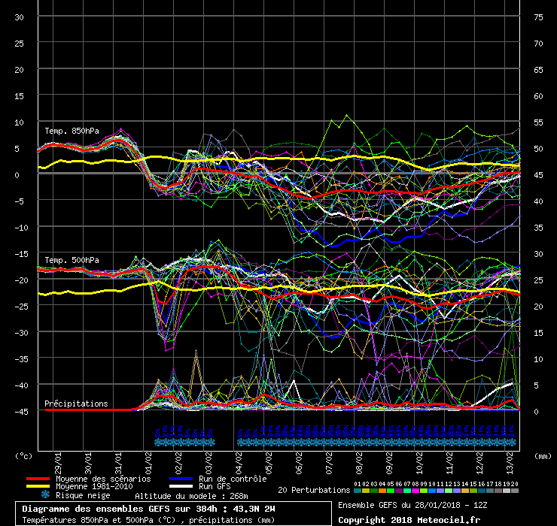Image resolution: width=557 pixels, height=526 pixels.
Task: Click the '20 Perturbations' legend label
Action: pyautogui.click(x=314, y=490)
